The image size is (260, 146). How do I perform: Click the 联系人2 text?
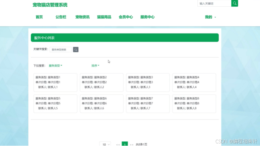coord(99,87)
